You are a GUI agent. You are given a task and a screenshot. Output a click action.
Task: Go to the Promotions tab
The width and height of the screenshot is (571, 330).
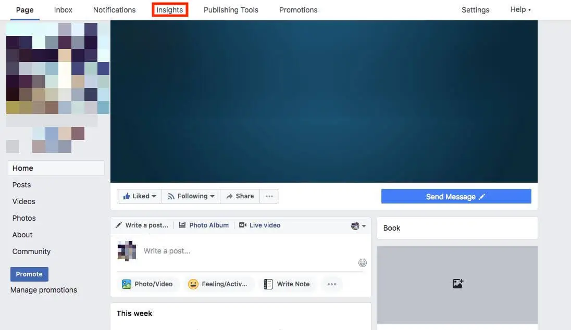coord(298,10)
